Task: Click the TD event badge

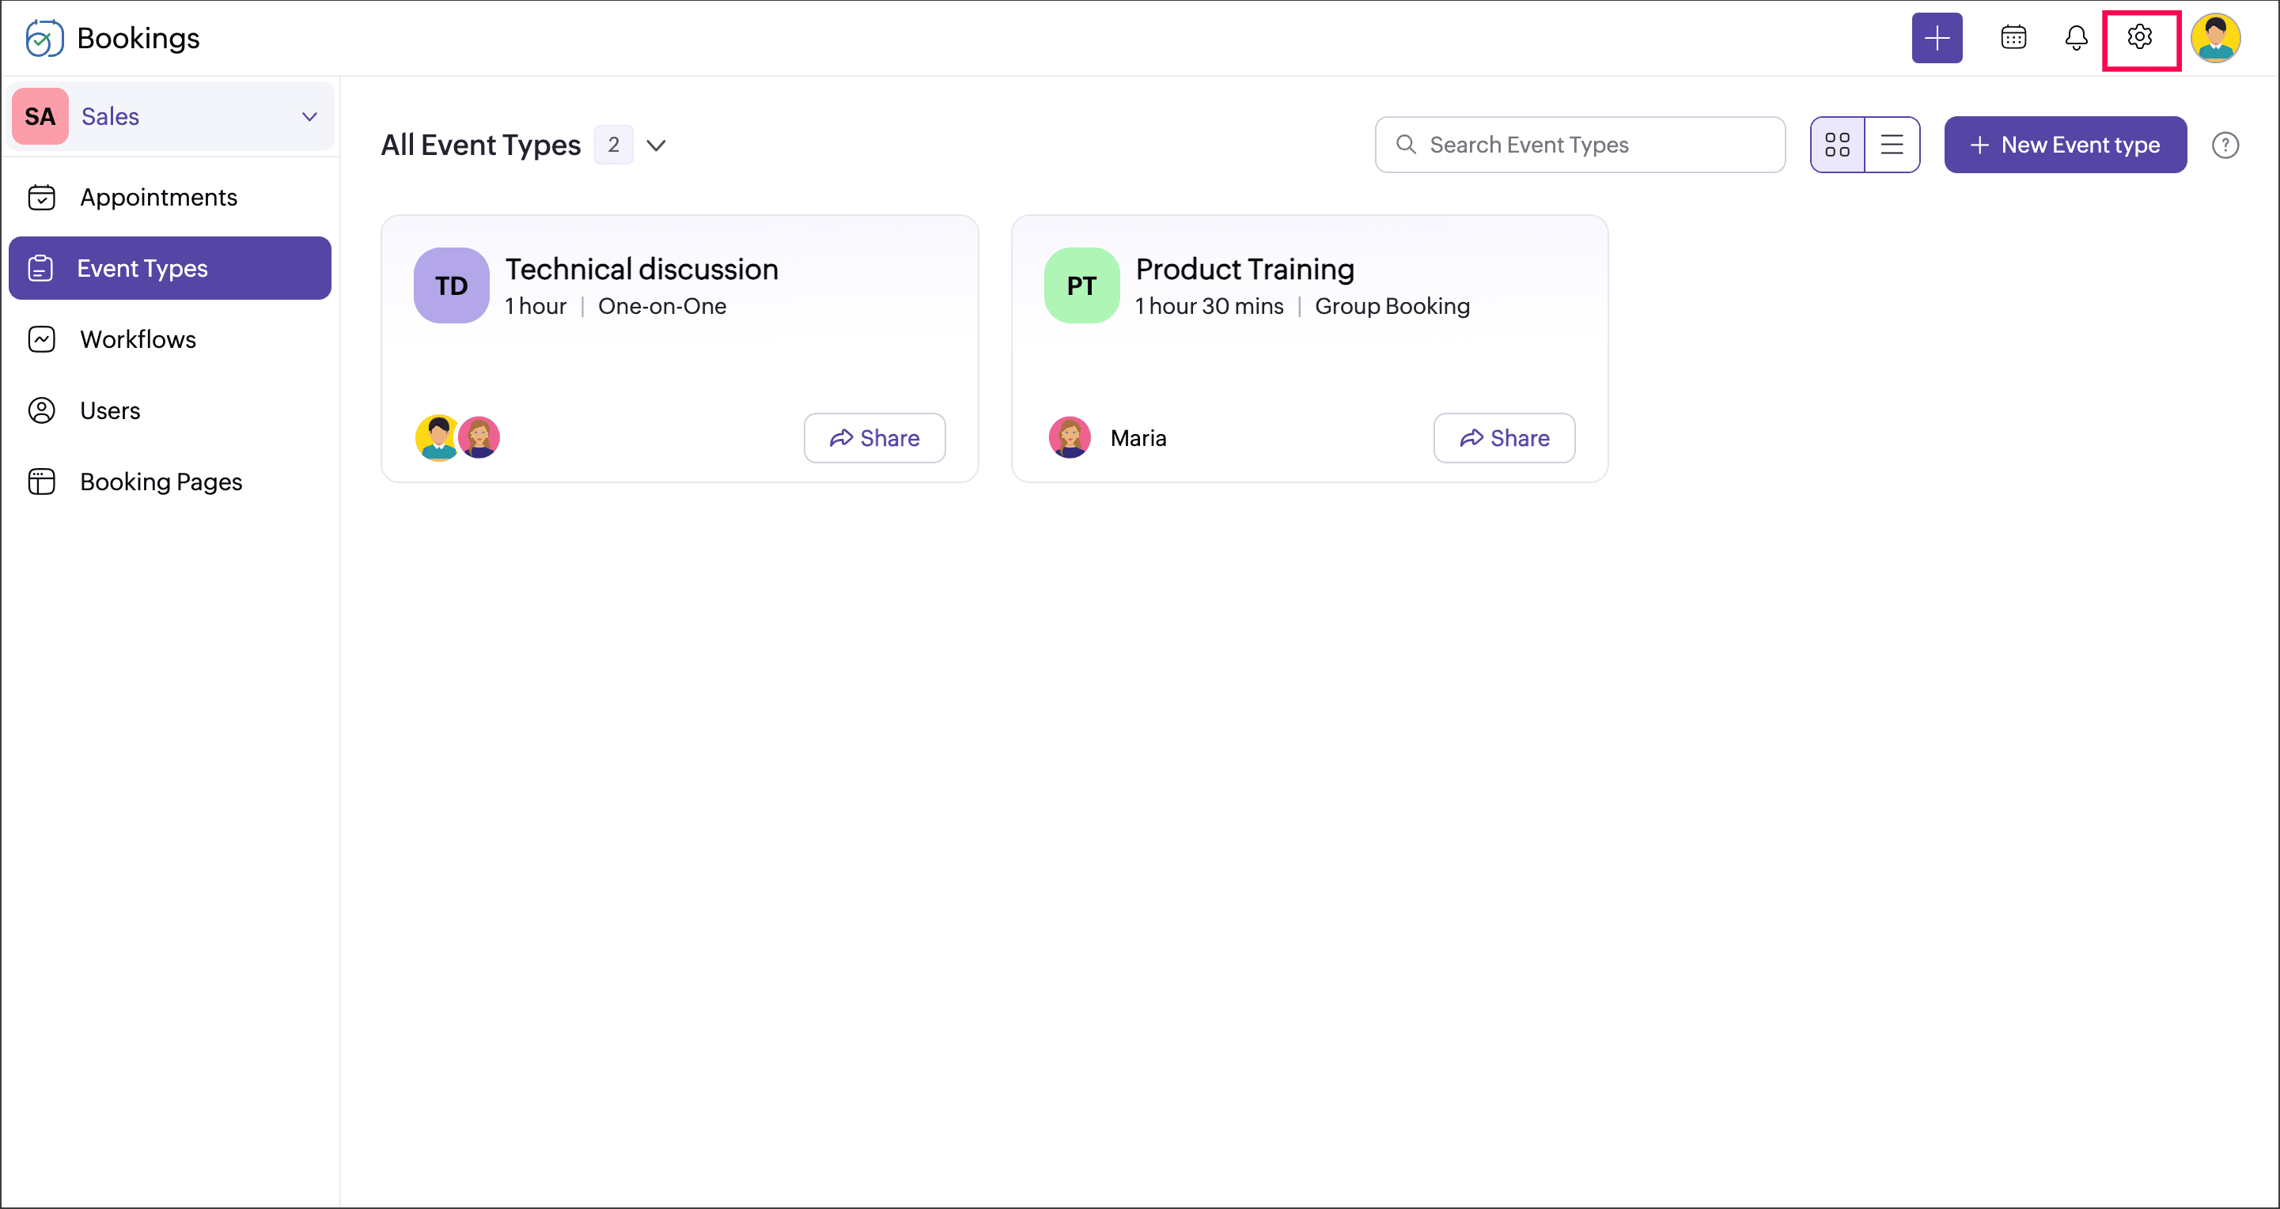Action: tap(452, 285)
